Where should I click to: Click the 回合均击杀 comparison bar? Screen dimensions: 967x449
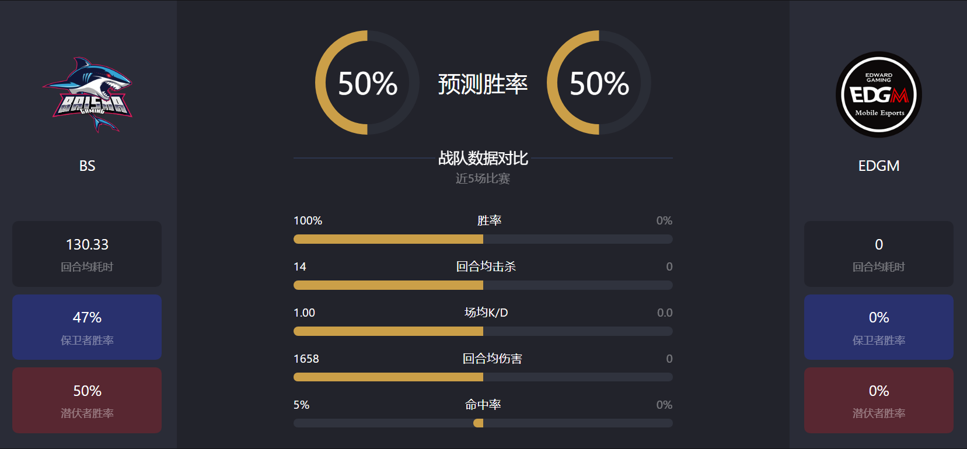coord(483,285)
